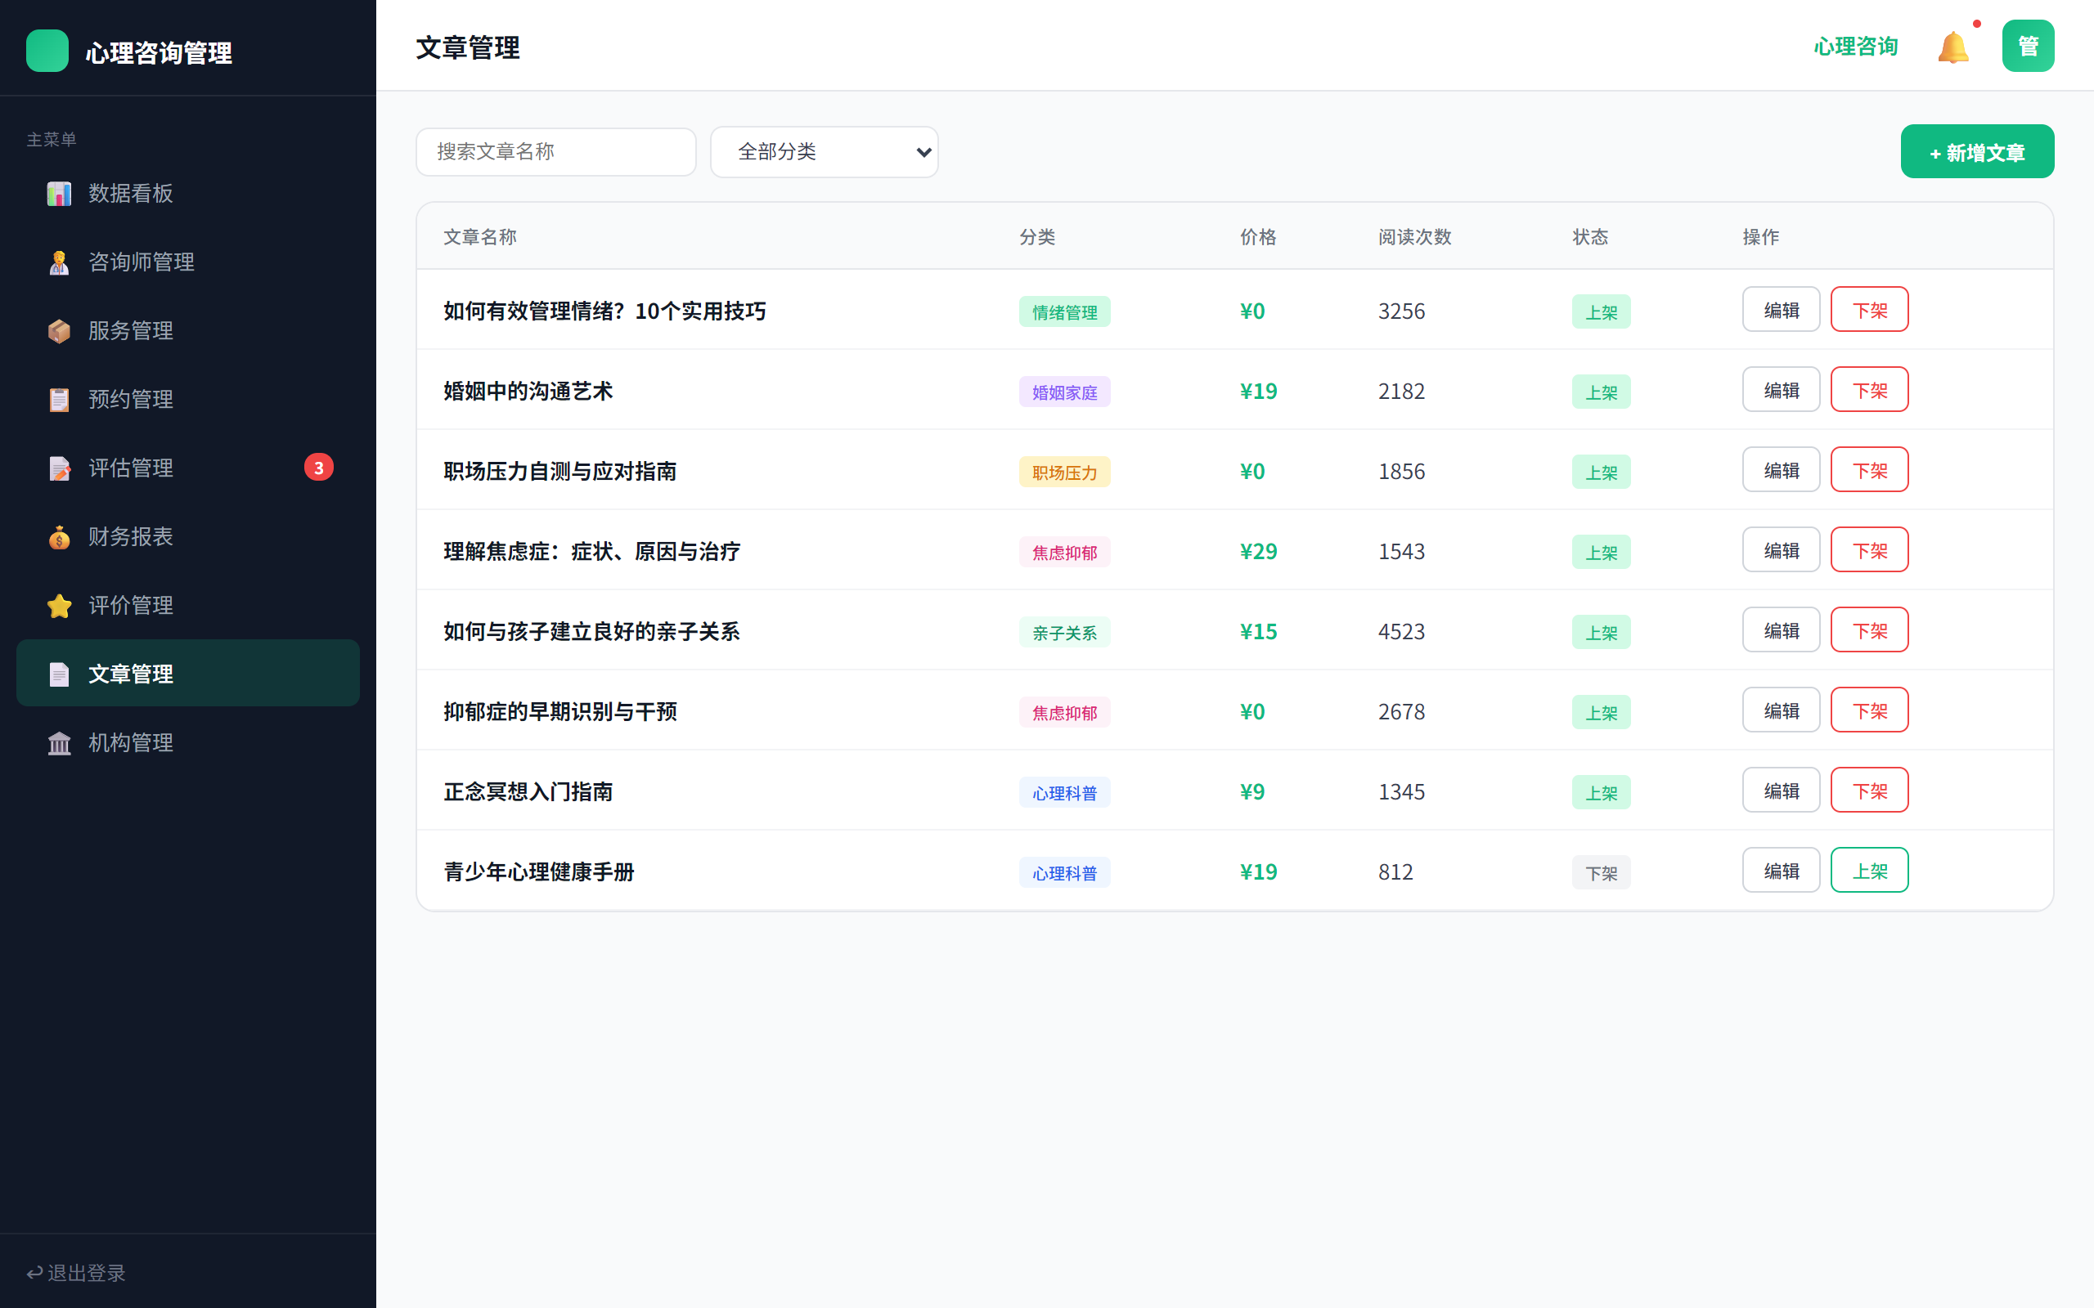
Task: Click the 亲子关系 category tag
Action: pos(1064,633)
